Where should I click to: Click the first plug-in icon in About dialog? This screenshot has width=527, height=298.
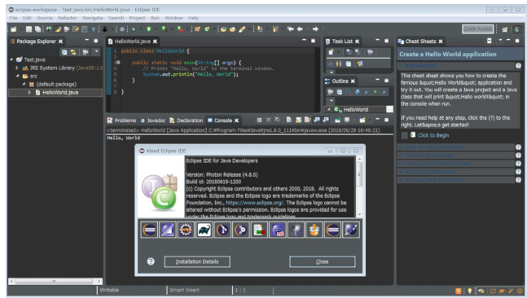click(x=149, y=230)
